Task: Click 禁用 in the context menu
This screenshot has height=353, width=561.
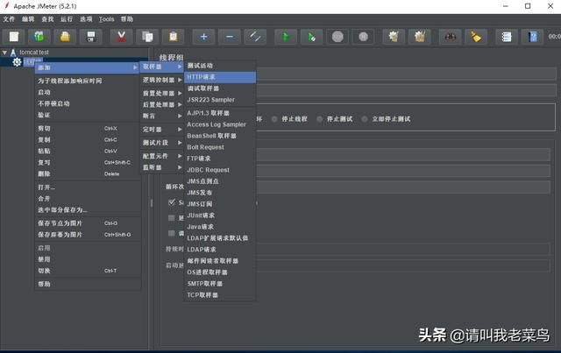Action: pos(88,259)
